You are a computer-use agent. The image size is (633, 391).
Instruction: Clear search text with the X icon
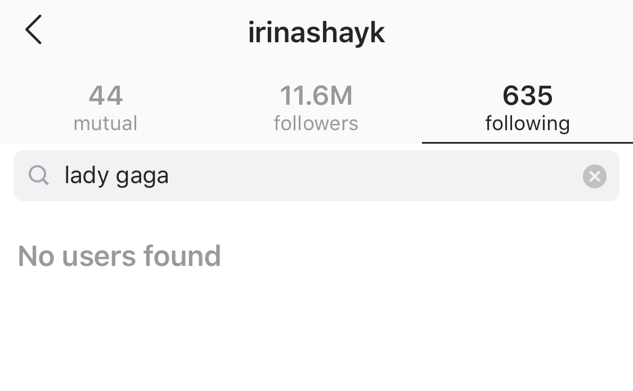coord(594,176)
